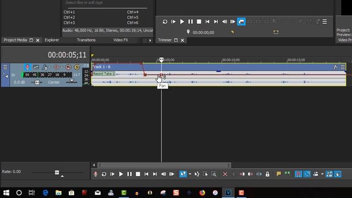Open Firefox from the taskbar

(x=202, y=193)
